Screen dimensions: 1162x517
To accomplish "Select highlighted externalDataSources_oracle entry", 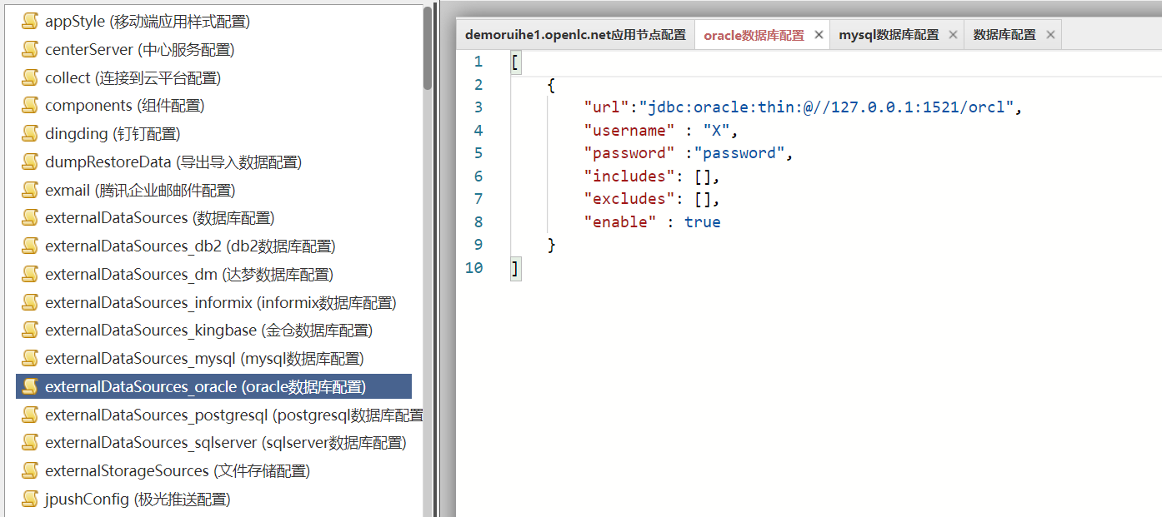I will (213, 387).
